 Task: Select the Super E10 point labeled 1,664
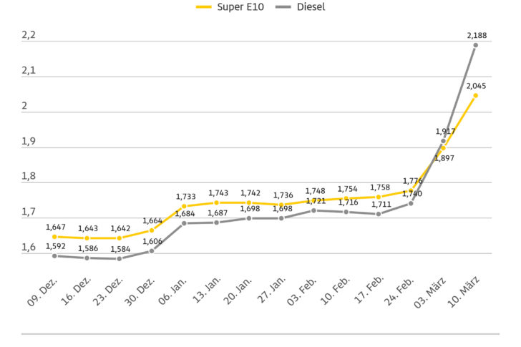pyautogui.click(x=152, y=230)
